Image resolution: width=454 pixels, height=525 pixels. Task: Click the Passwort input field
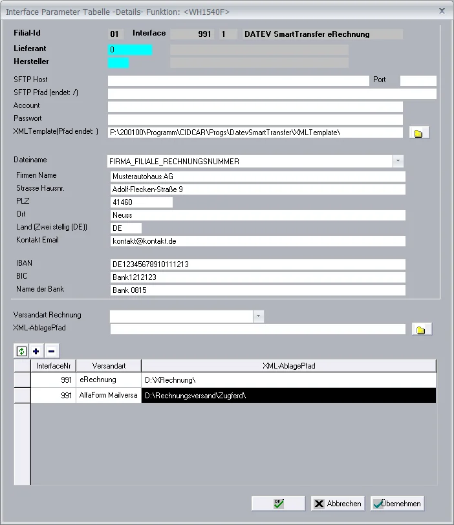255,120
